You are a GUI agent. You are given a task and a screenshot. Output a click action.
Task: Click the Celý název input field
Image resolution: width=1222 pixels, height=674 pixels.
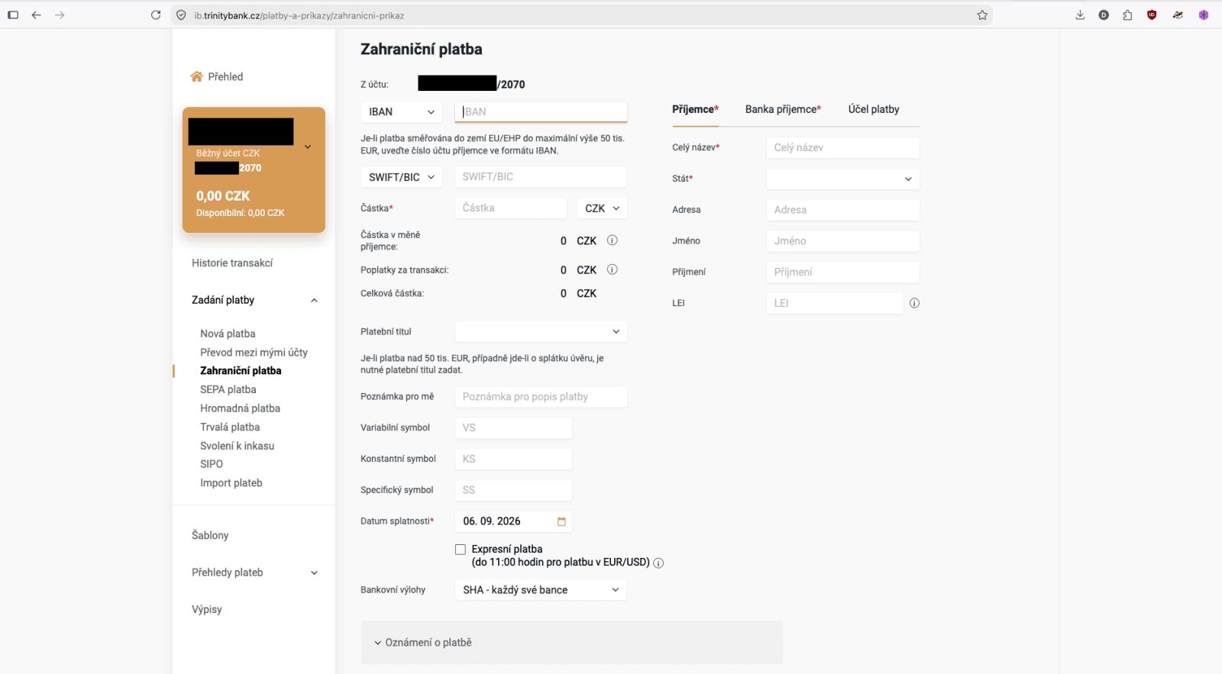[x=842, y=147]
